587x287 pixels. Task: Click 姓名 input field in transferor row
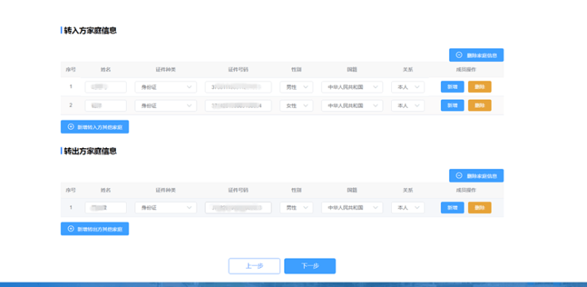click(106, 208)
